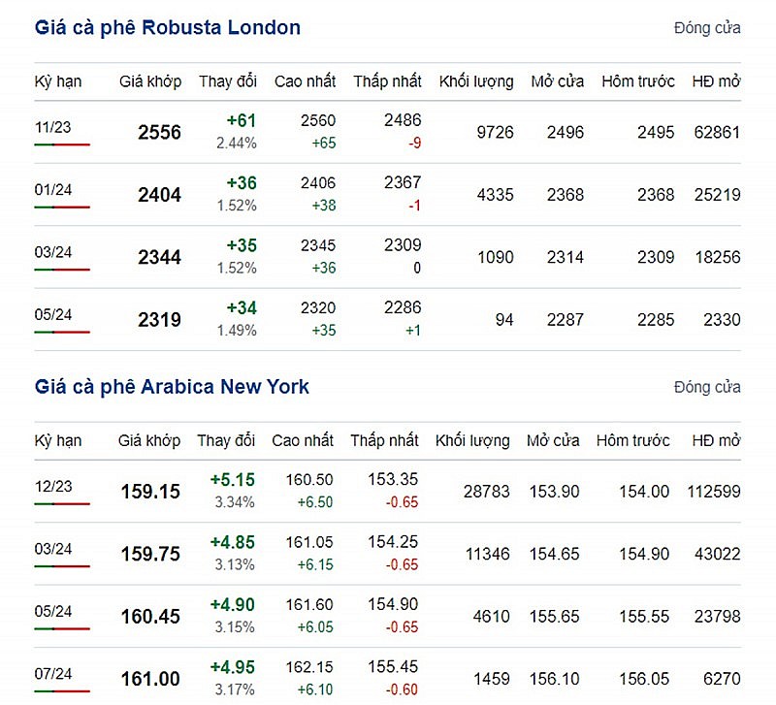Viewport: 776px width, 705px height.
Task: Click the Robusta high price 2560
Action: click(318, 120)
